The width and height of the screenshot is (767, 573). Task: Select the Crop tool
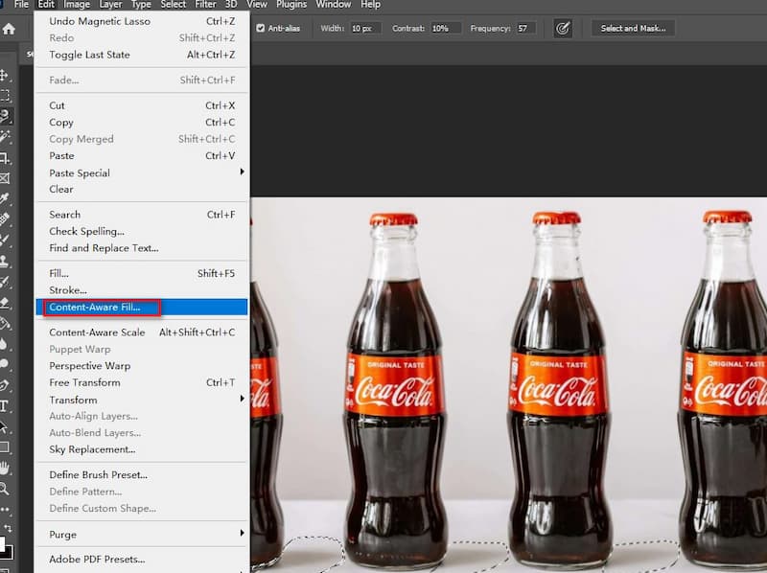(x=5, y=157)
